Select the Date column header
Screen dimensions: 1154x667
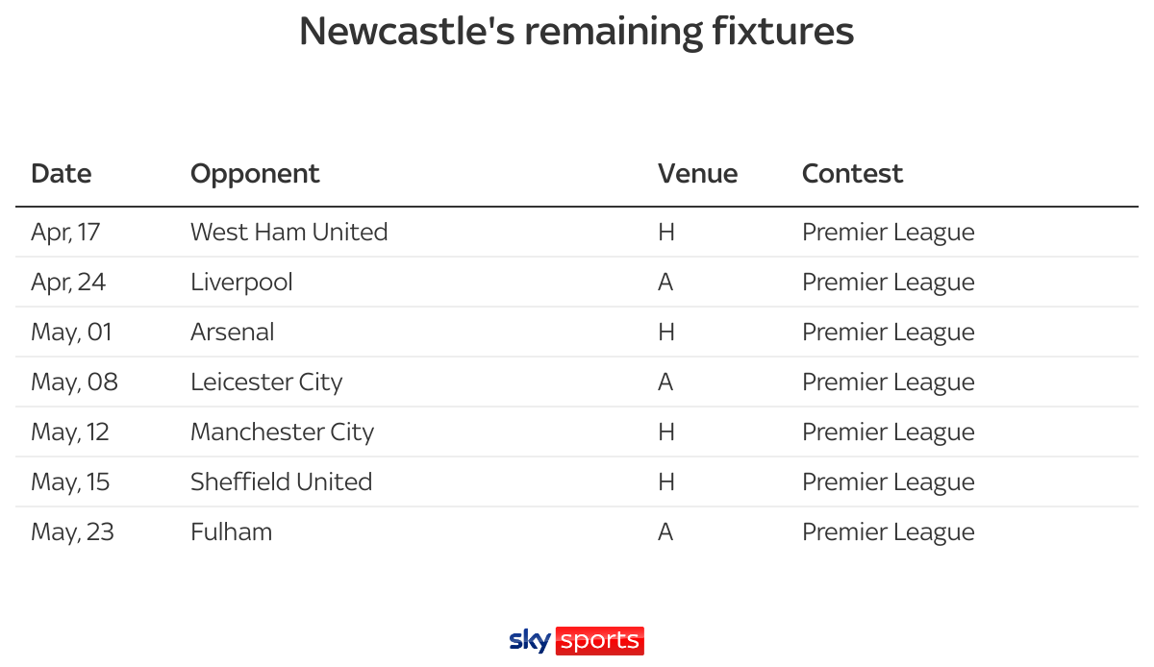[62, 174]
